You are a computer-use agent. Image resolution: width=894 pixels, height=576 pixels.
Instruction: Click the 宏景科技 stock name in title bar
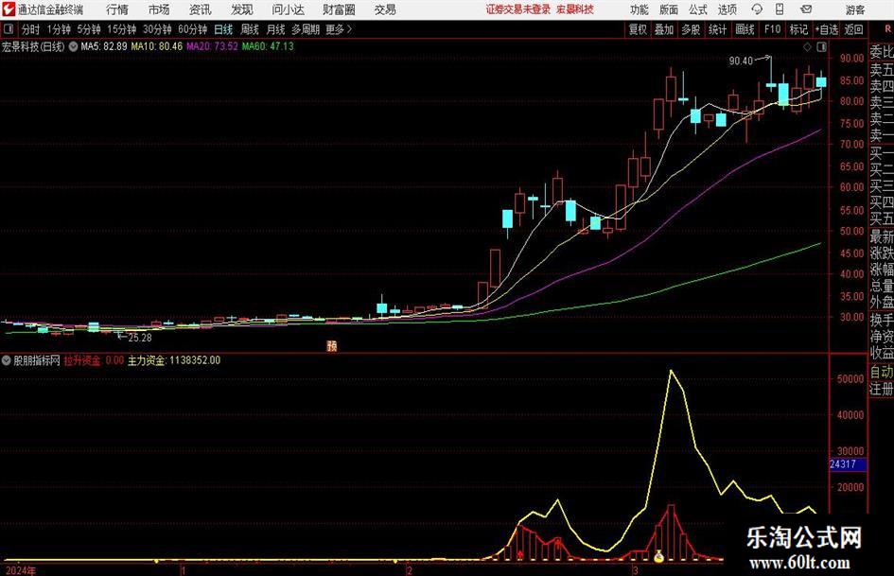pyautogui.click(x=575, y=9)
